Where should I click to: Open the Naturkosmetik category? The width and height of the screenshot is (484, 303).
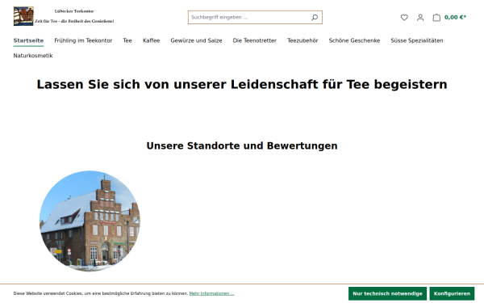(x=33, y=56)
